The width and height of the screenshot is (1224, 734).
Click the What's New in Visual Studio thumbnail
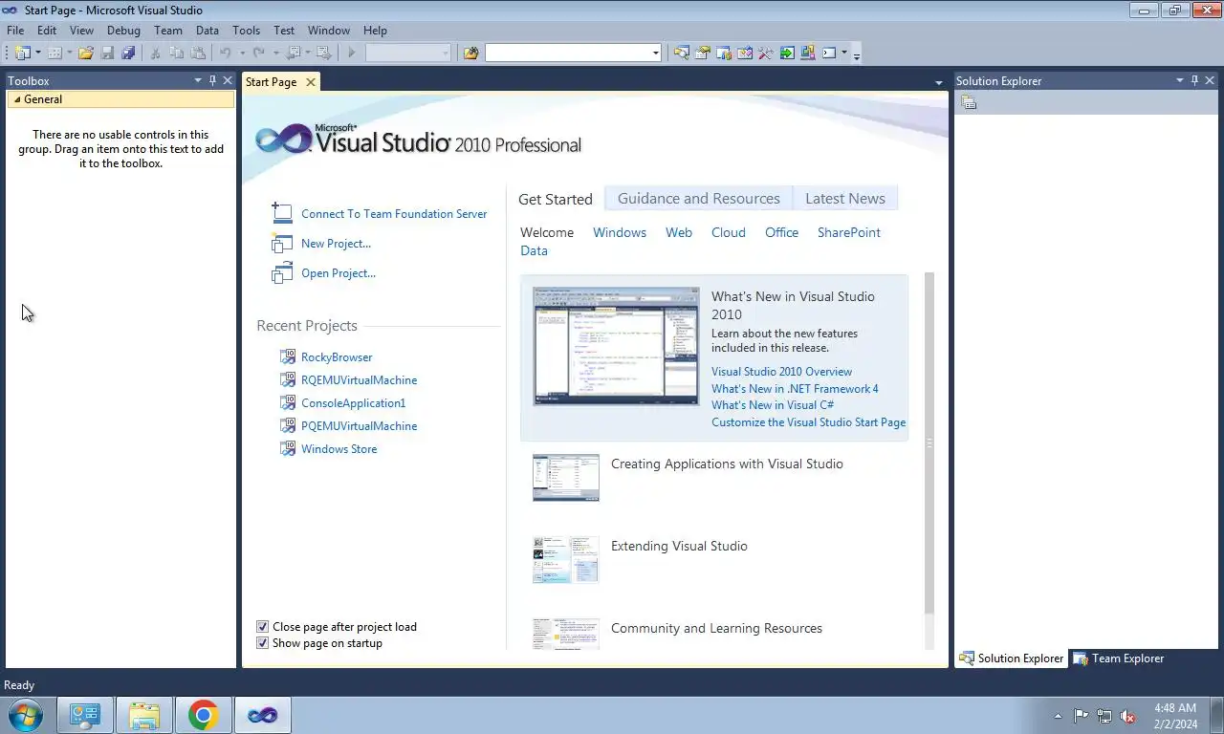616,346
